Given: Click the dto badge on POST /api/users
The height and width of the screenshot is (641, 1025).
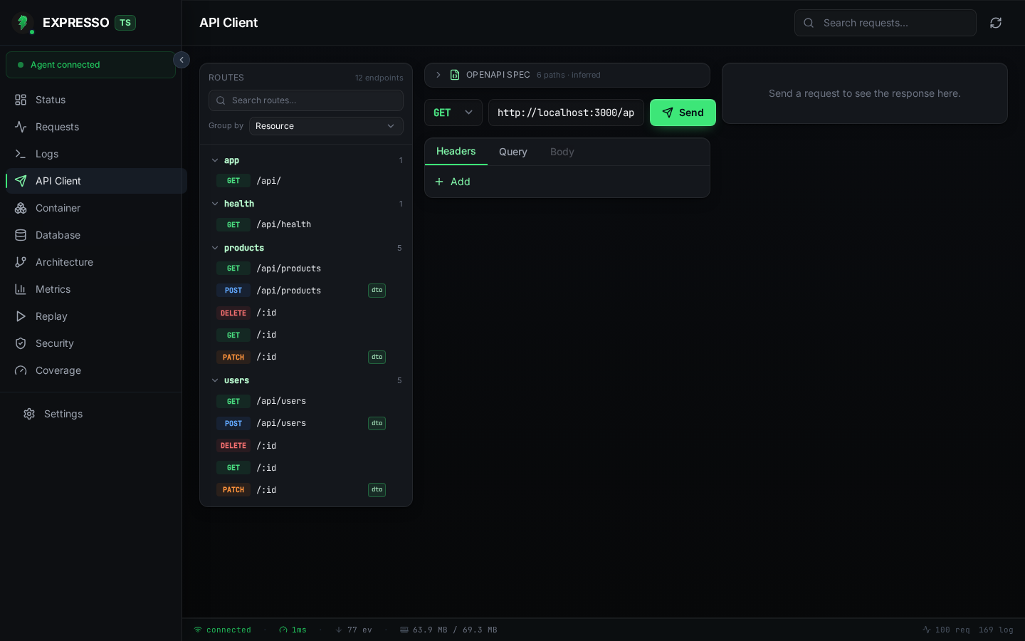Looking at the screenshot, I should click(377, 423).
